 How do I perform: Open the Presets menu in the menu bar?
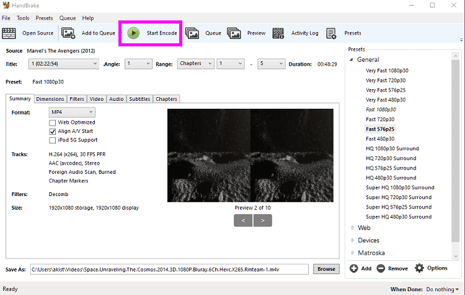(44, 18)
